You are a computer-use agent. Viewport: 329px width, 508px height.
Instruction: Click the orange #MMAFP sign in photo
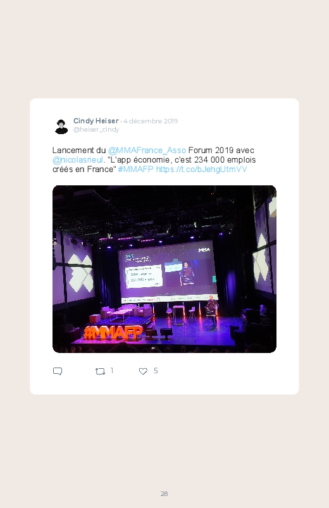pos(113,333)
